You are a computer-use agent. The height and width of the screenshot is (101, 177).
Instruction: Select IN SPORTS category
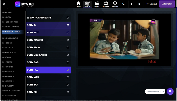click(x=7, y=43)
